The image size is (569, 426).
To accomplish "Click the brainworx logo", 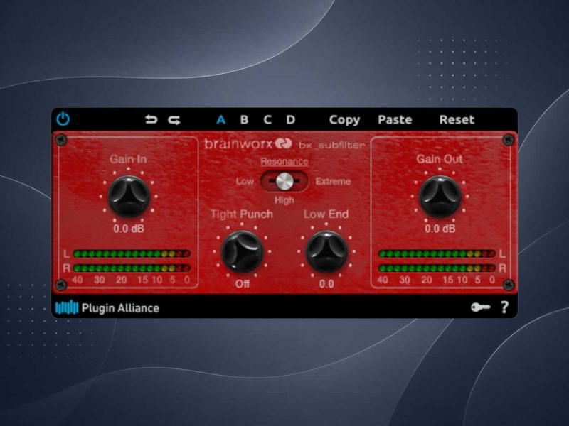I will [x=248, y=144].
